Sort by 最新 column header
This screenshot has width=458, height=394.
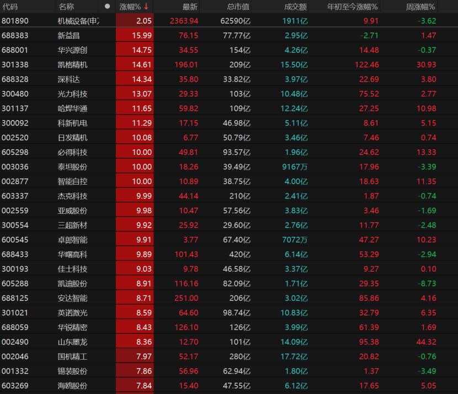190,7
